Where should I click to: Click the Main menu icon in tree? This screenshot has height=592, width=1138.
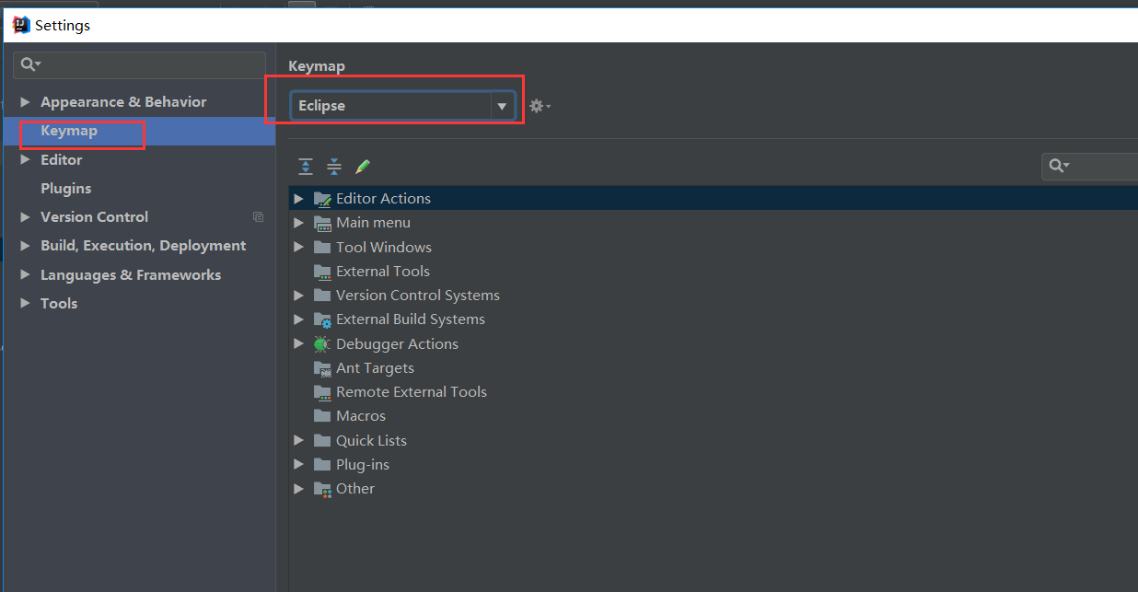[x=322, y=223]
